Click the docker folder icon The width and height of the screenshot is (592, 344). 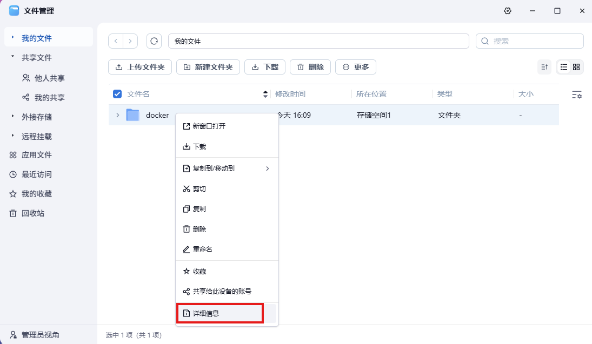[x=132, y=115]
